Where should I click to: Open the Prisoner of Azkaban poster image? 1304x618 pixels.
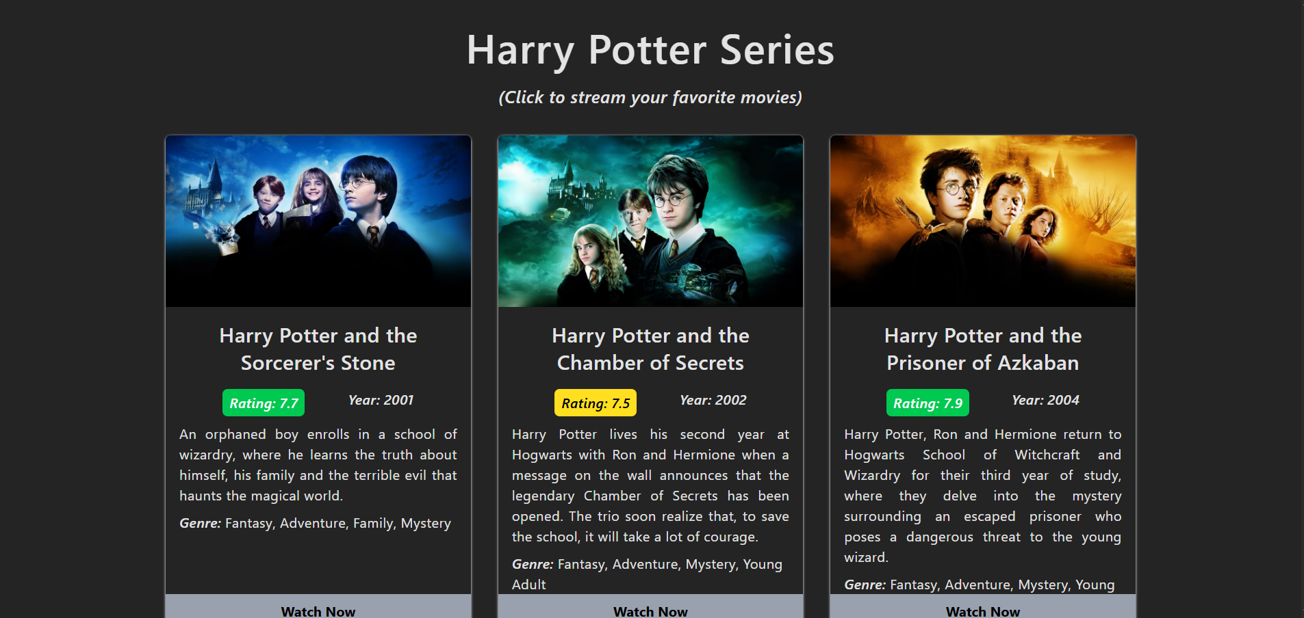[x=983, y=221]
